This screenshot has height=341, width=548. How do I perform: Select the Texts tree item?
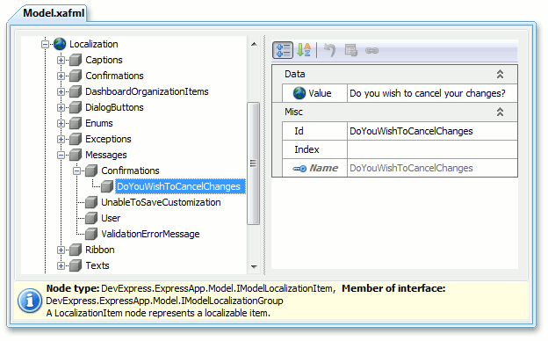tap(97, 265)
